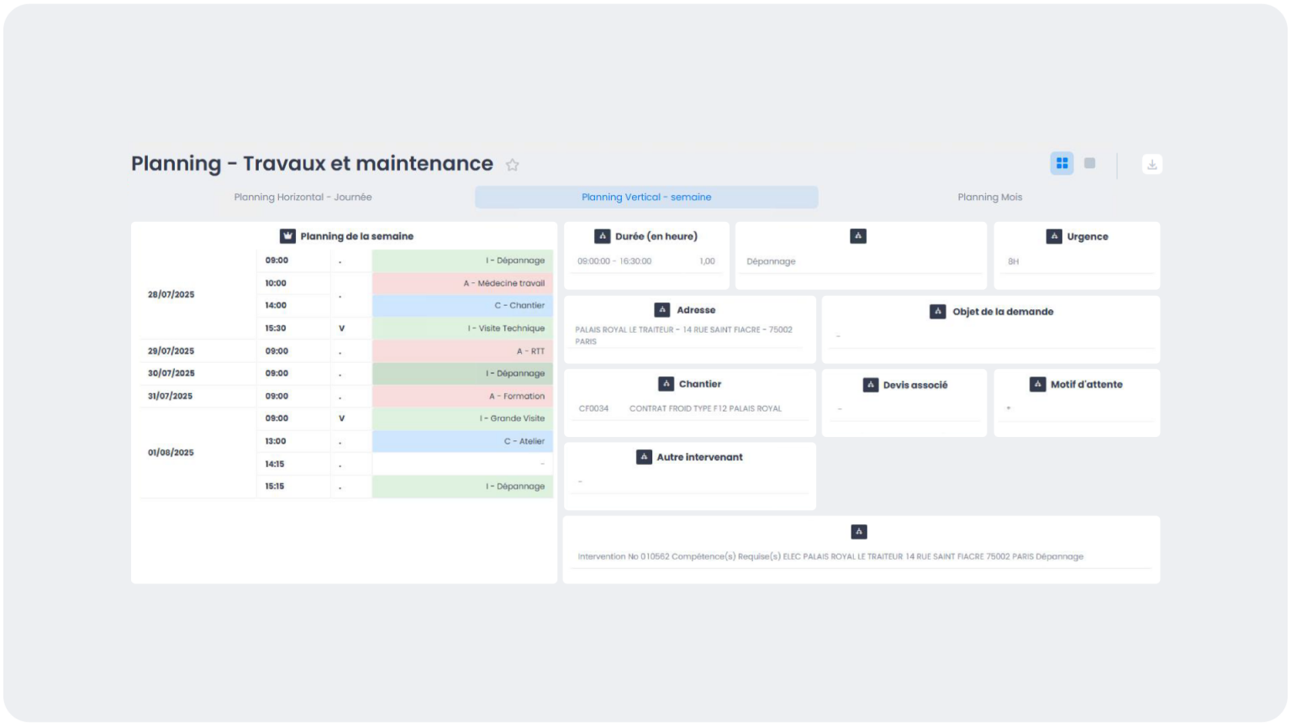The height and width of the screenshot is (726, 1291).
Task: Click the icon next to Chantier header
Action: (x=666, y=384)
